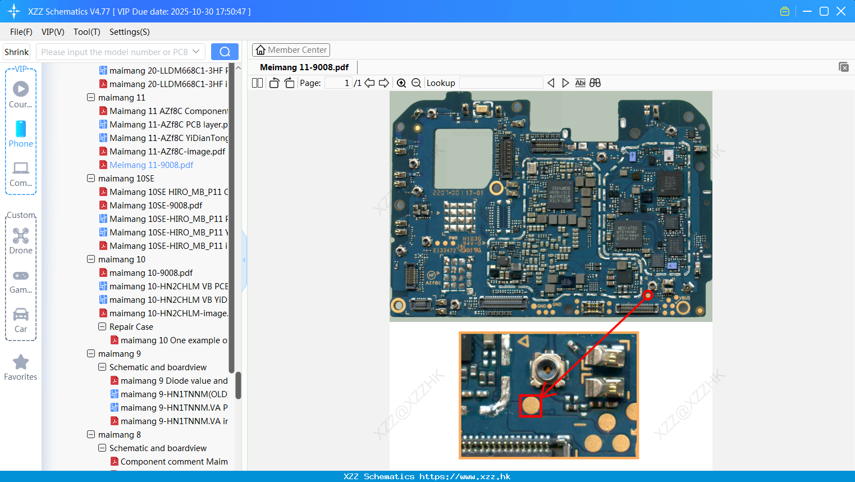Open Favorites star icon
Image resolution: width=855 pixels, height=482 pixels.
pos(21,367)
